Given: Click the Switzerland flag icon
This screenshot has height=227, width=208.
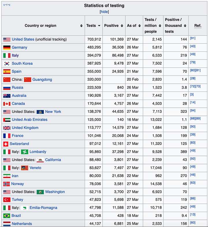Looking at the screenshot, I should (x=6, y=144).
